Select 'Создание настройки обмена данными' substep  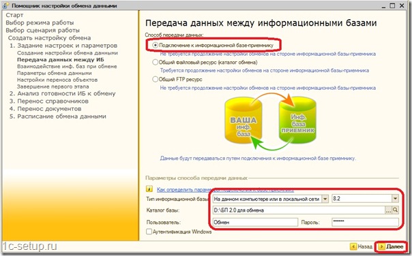coord(68,52)
